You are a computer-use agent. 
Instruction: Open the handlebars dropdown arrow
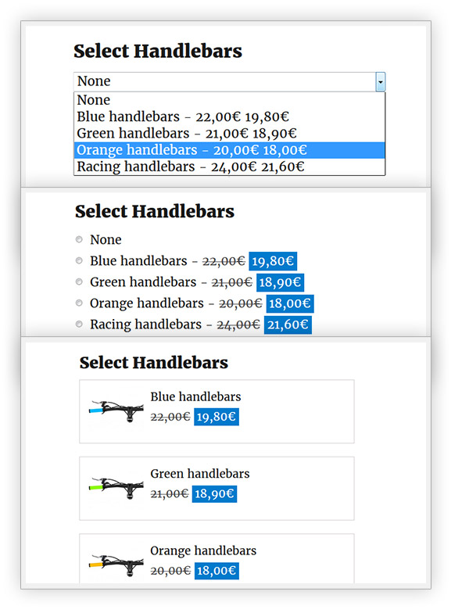(380, 81)
